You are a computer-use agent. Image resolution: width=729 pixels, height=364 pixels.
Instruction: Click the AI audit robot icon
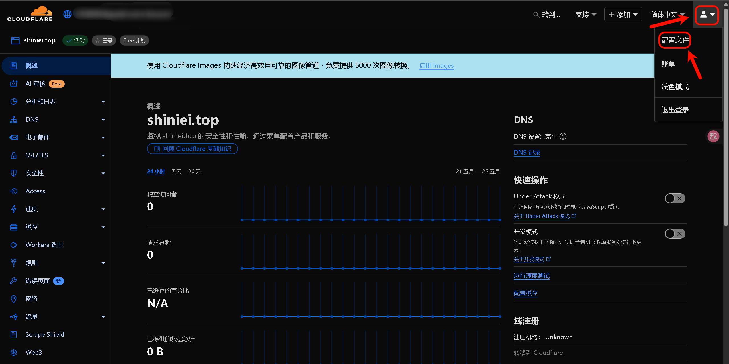click(14, 84)
